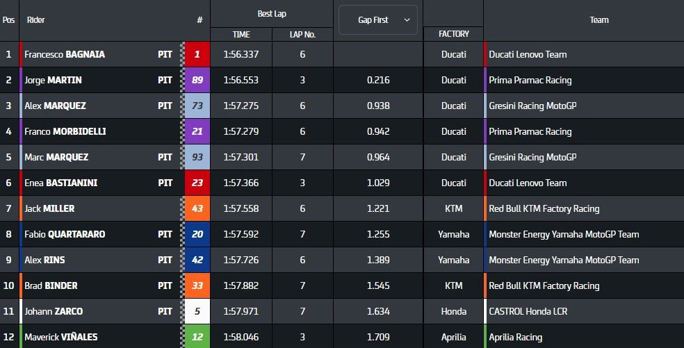
Task: Click the Best Lap header
Action: (x=272, y=13)
